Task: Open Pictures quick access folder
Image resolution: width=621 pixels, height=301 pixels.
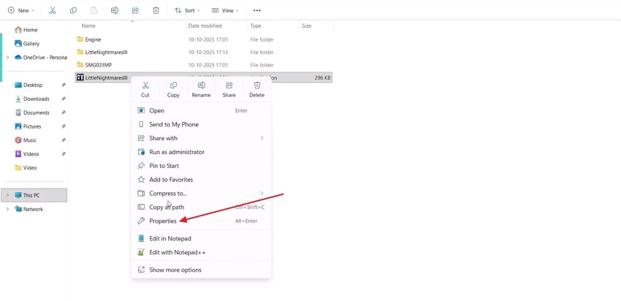Action: pos(28,126)
